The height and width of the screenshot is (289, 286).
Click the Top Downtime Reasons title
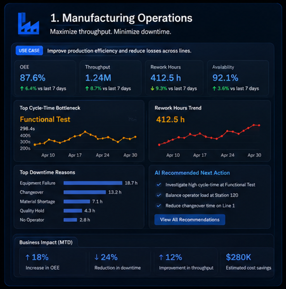pos(47,172)
